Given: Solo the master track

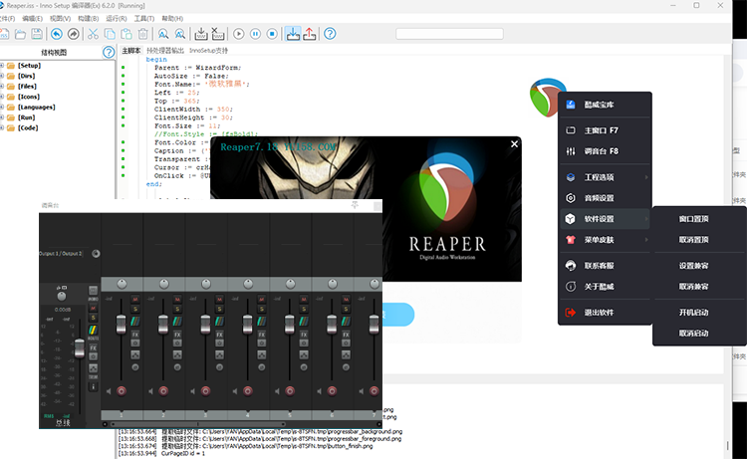Looking at the screenshot, I should coord(94,318).
